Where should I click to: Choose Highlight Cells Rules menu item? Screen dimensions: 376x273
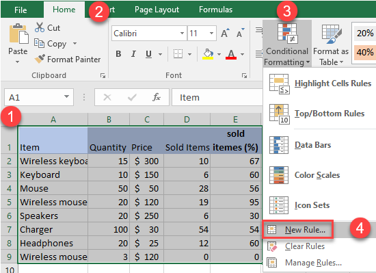coord(320,83)
